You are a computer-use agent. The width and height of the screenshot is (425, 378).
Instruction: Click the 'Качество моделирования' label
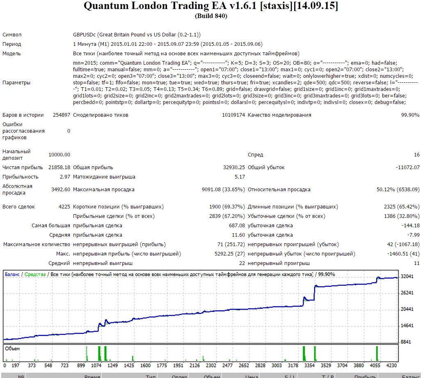coord(279,115)
